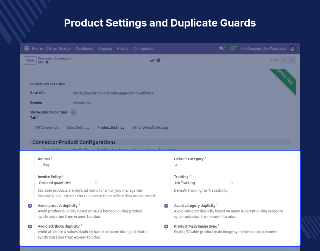320x251 pixels.
Task: Open the Invoice Policy dropdown
Action: tap(67, 183)
